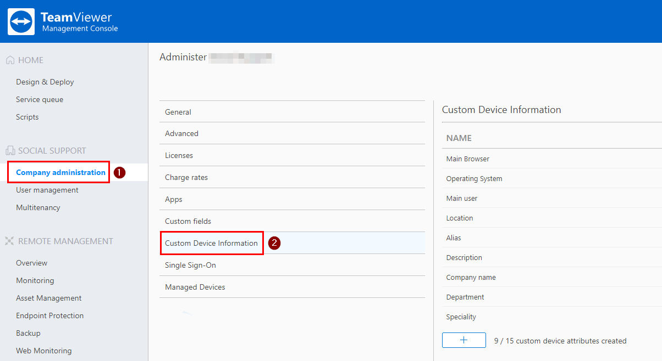Open Backup in sidebar
This screenshot has height=361, width=662.
pos(28,333)
